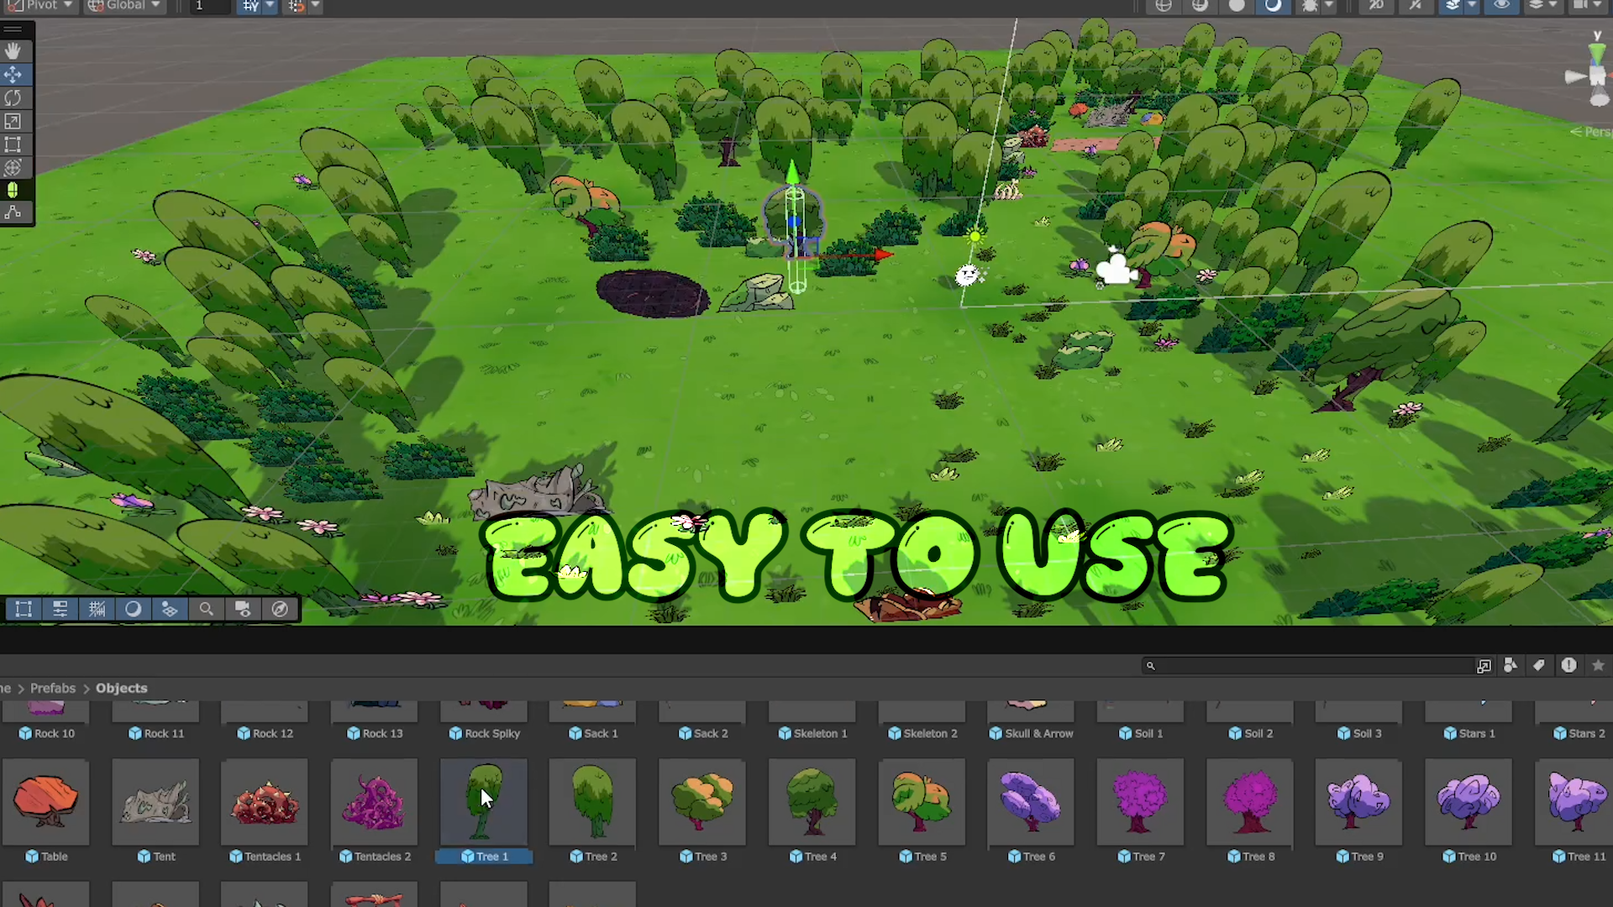The width and height of the screenshot is (1613, 907).
Task: Select the Rotate tool
Action: [13, 98]
